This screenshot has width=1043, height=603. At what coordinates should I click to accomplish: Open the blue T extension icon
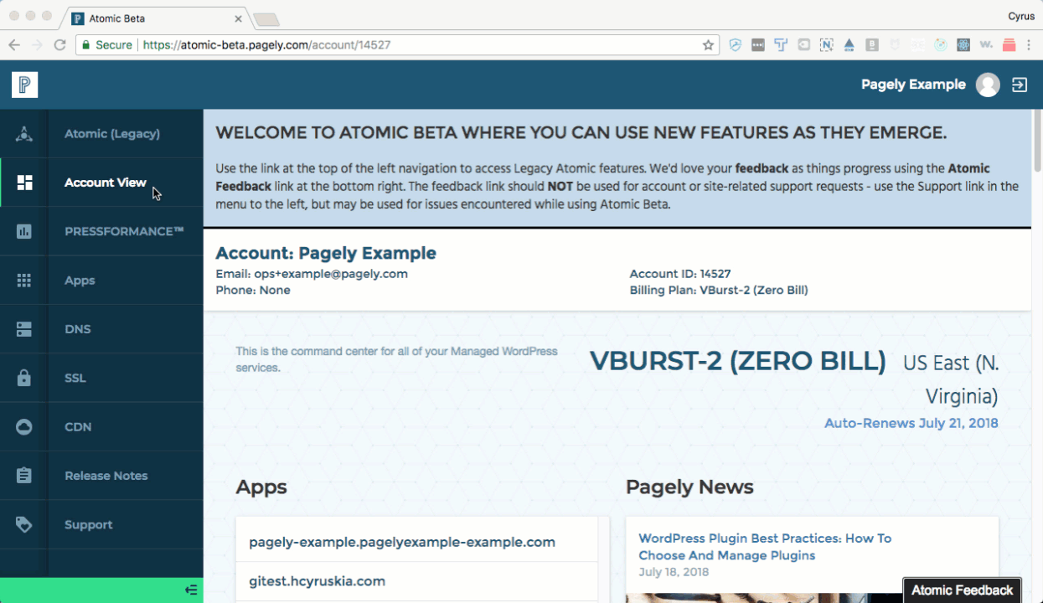tap(781, 45)
